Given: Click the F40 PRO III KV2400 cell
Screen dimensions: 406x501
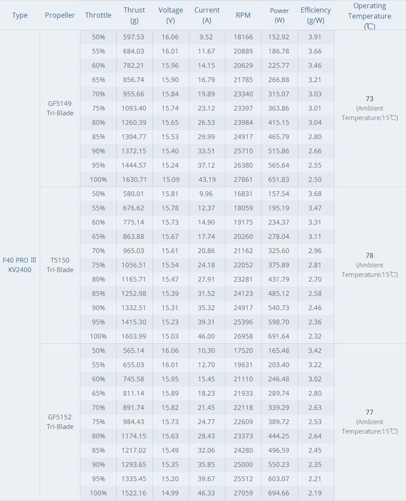Looking at the screenshot, I should tap(20, 265).
